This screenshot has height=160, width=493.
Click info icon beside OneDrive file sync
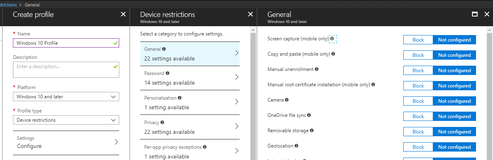(309, 115)
